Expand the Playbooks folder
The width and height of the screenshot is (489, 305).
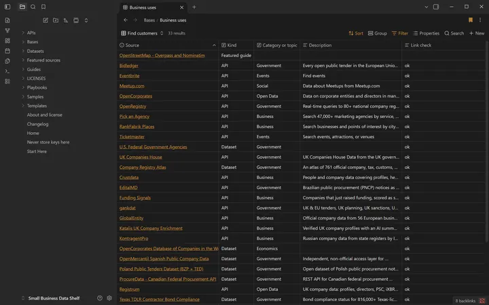pos(23,87)
